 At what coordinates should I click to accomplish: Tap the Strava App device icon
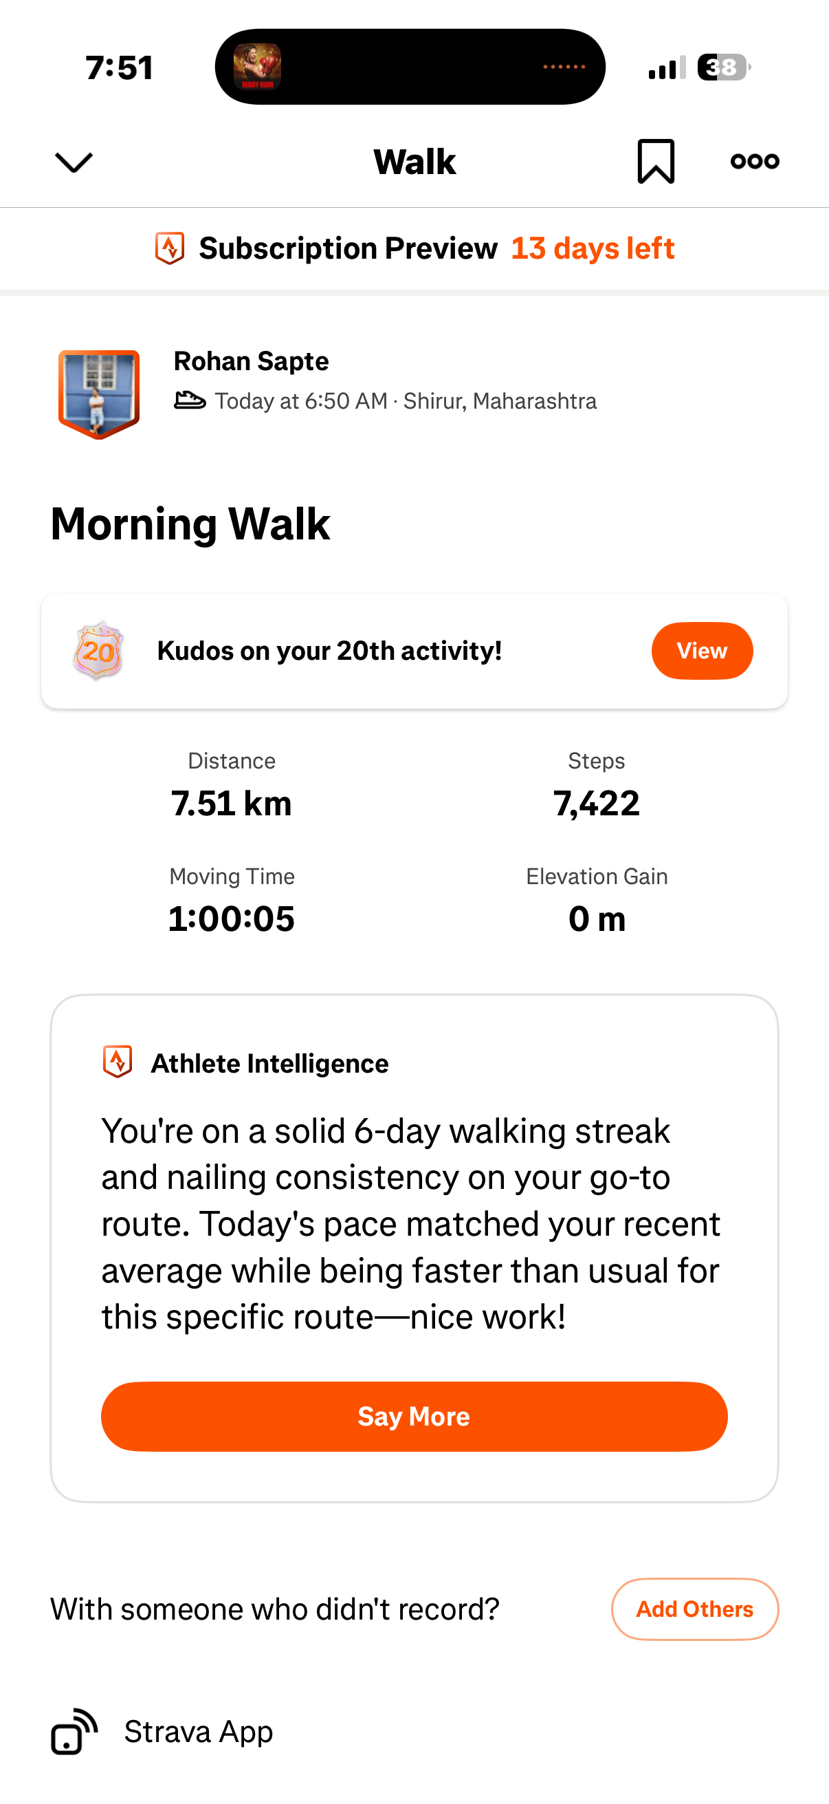coord(74,1732)
